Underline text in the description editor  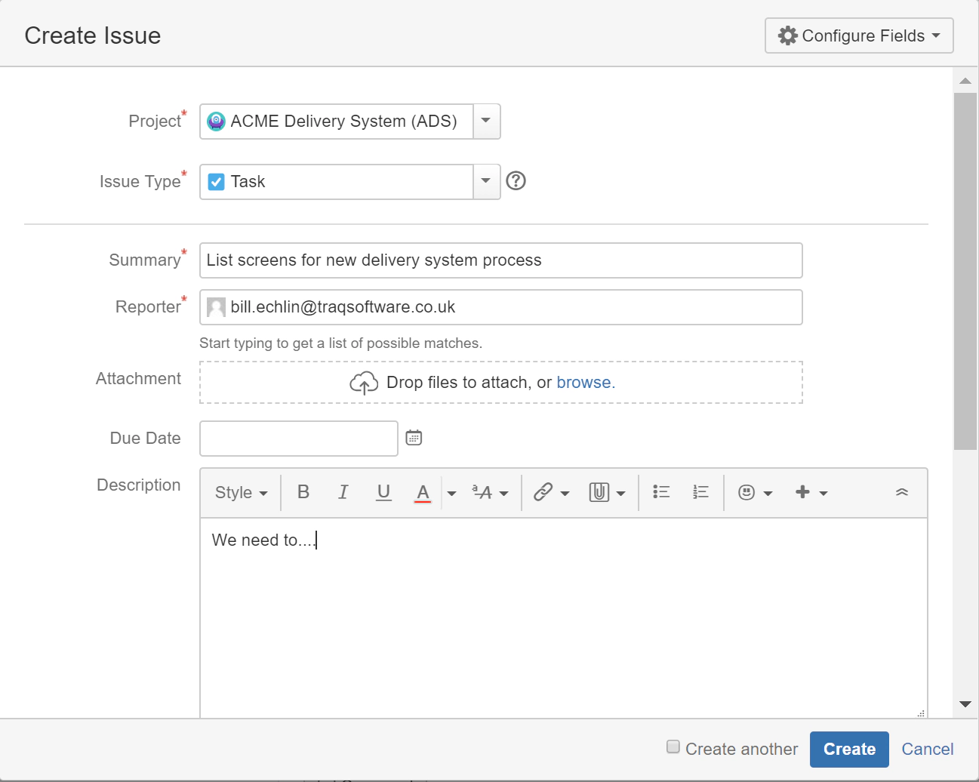(x=383, y=492)
